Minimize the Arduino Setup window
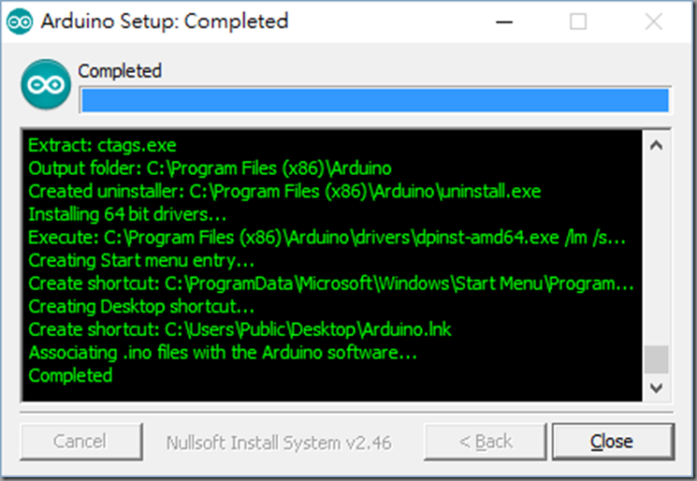Image resolution: width=697 pixels, height=481 pixels. [504, 22]
